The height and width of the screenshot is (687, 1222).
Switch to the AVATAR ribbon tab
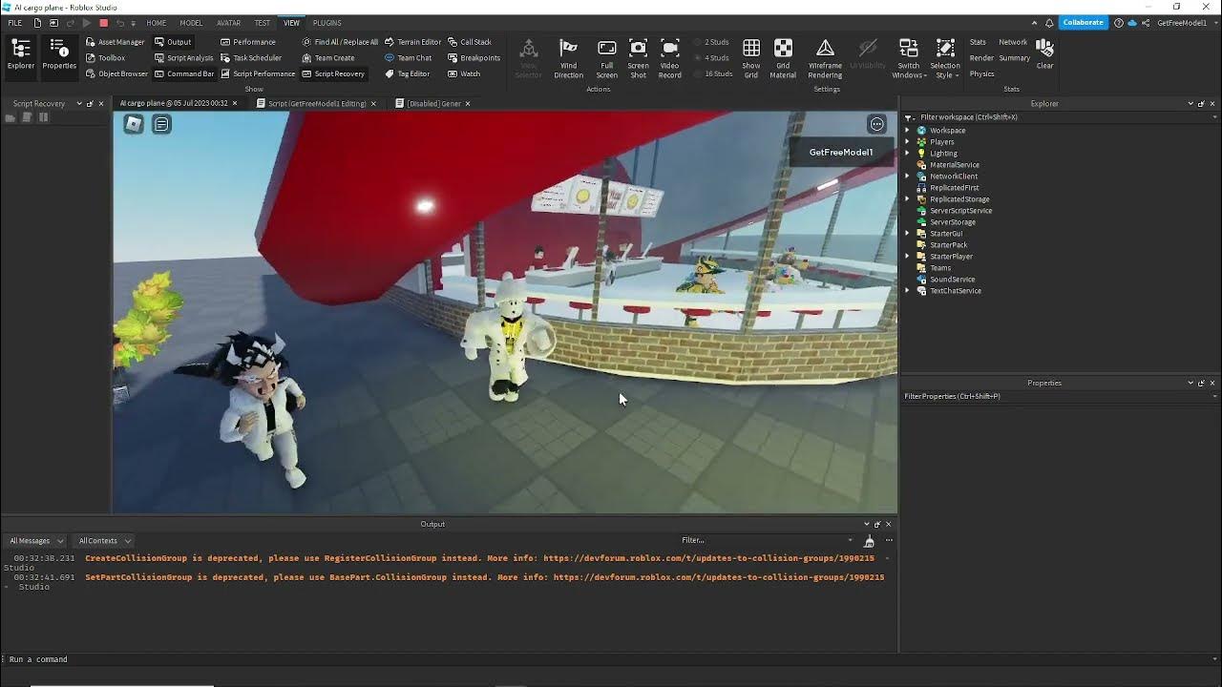click(x=228, y=23)
